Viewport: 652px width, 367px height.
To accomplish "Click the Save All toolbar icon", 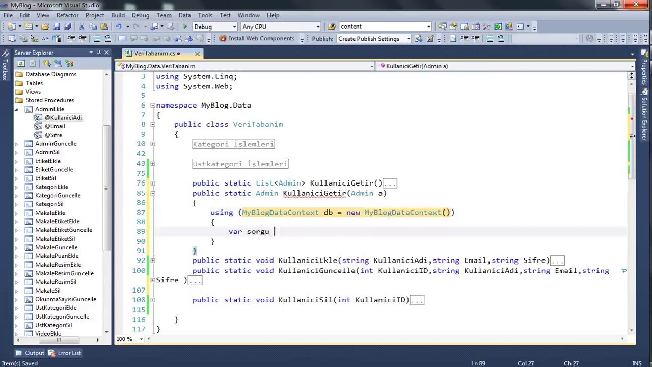I will pyautogui.click(x=67, y=27).
